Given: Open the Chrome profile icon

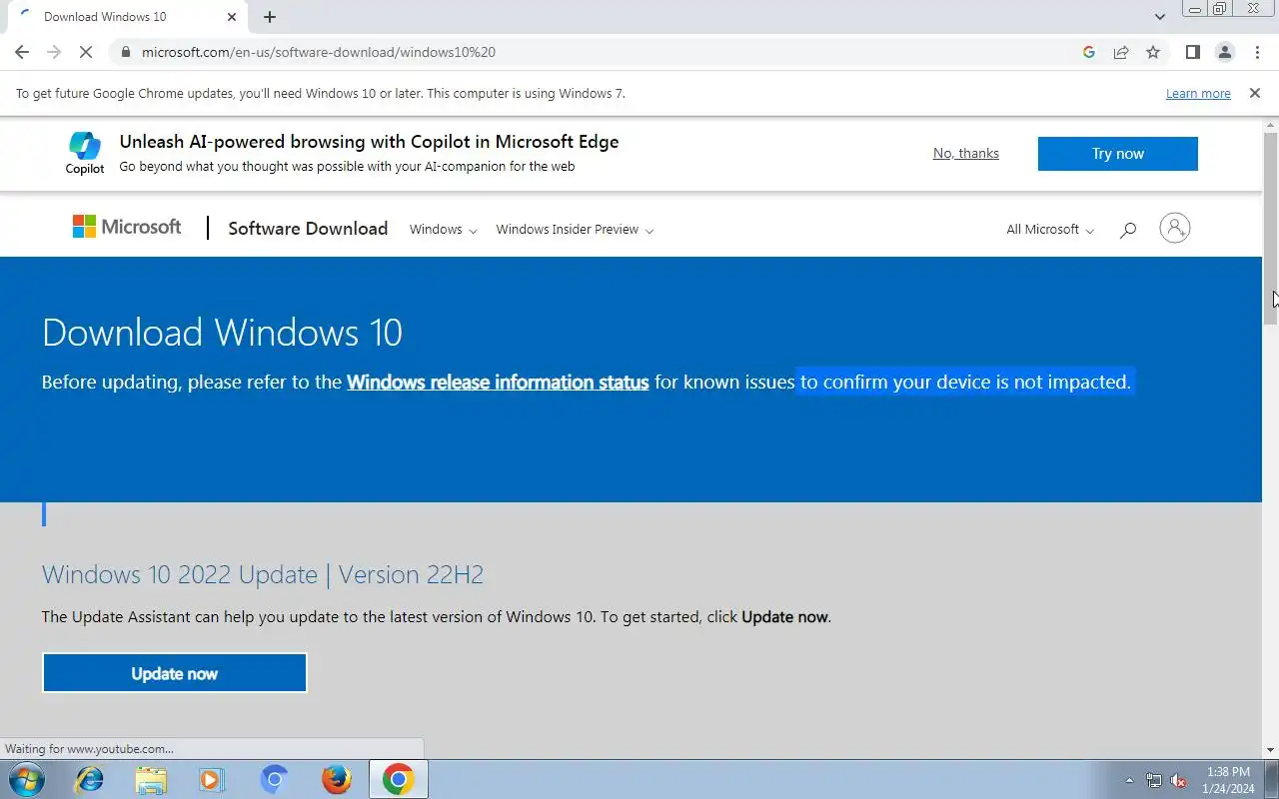Looking at the screenshot, I should tap(1224, 52).
